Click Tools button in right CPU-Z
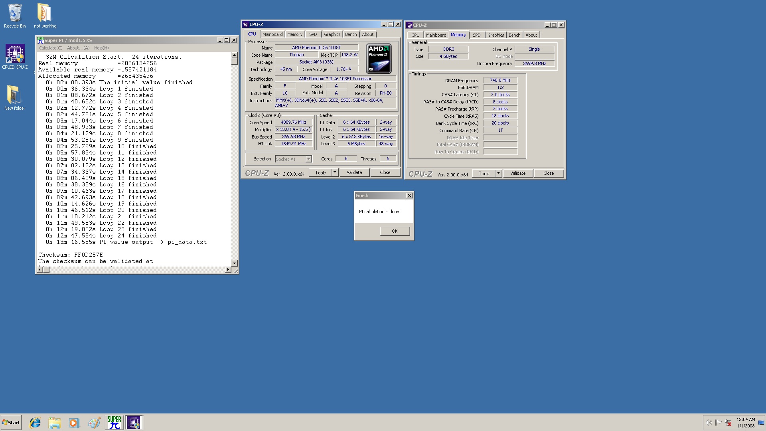Viewport: 766px width, 431px height. pos(484,173)
